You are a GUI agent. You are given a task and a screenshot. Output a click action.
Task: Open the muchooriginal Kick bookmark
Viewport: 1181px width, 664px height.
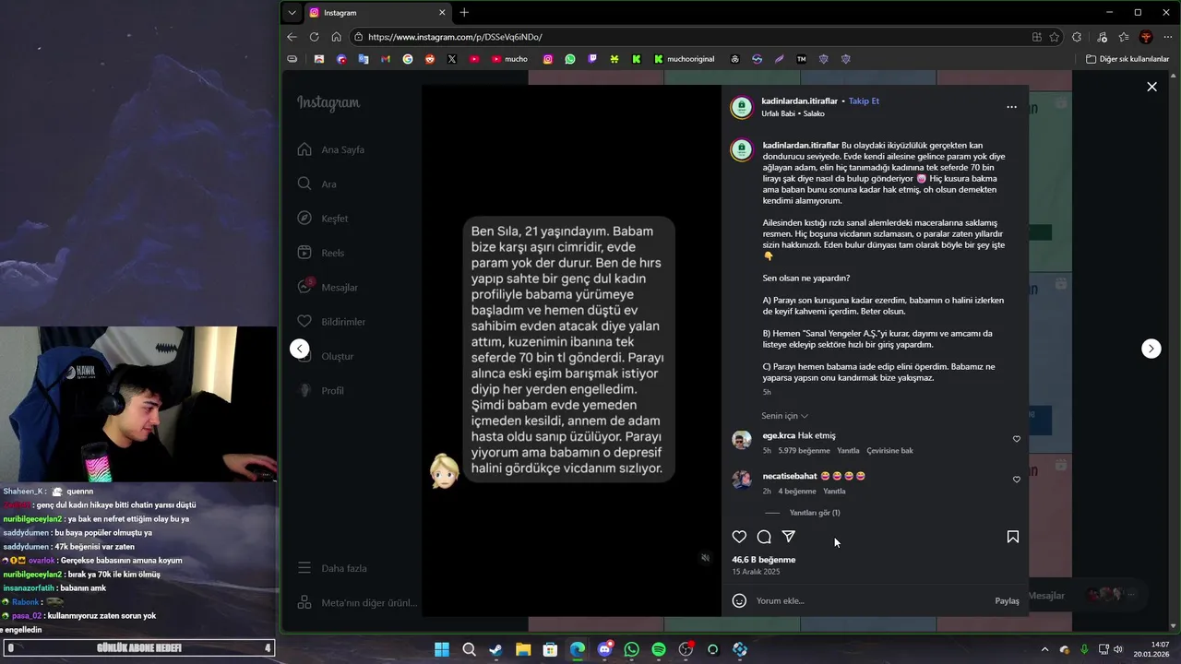tap(685, 59)
